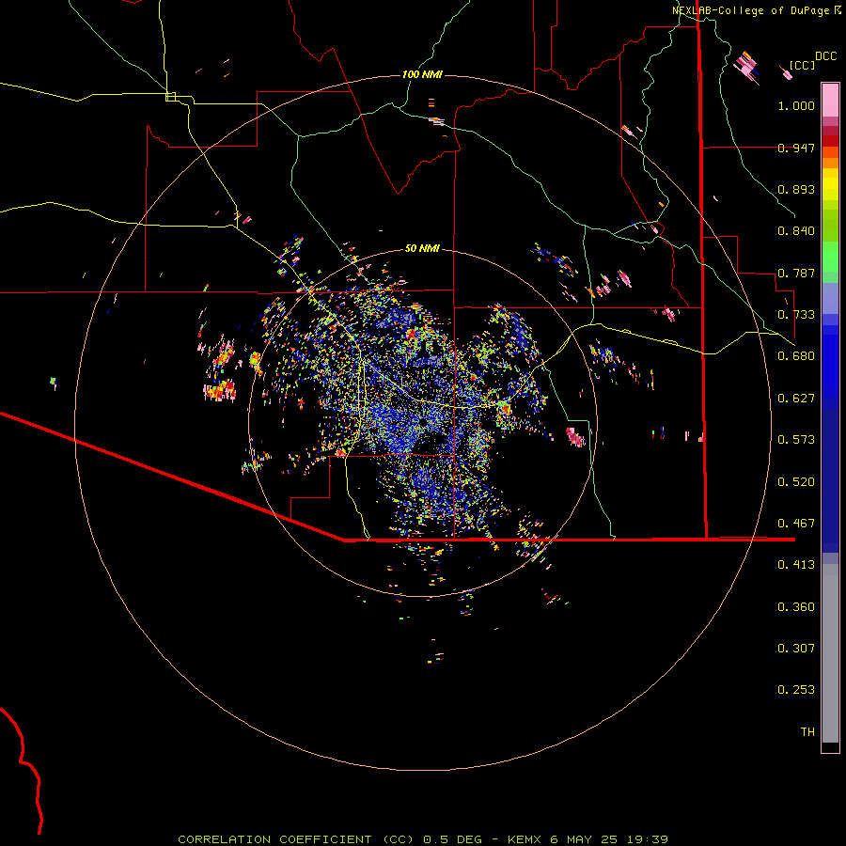Viewport: 846px width, 846px height.
Task: Click the 0.520 color scale label
Action: point(796,482)
